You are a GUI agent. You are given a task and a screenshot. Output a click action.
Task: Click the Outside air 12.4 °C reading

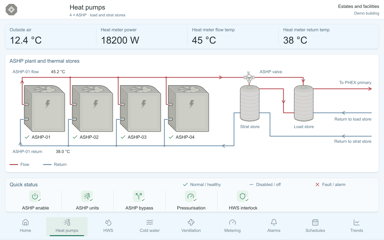[26, 40]
